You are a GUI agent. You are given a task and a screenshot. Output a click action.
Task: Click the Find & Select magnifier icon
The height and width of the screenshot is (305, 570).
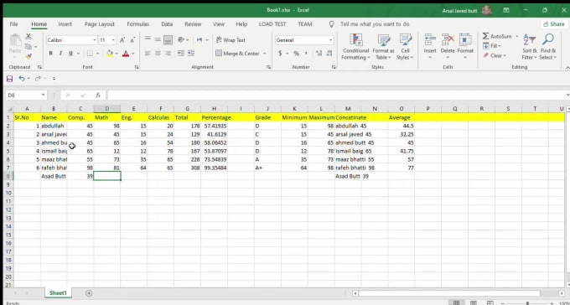coord(548,39)
